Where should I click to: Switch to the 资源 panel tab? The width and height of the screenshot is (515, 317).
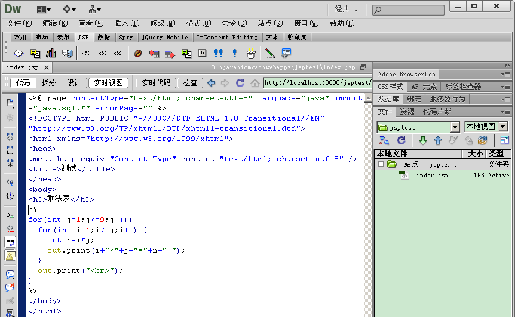pos(407,112)
